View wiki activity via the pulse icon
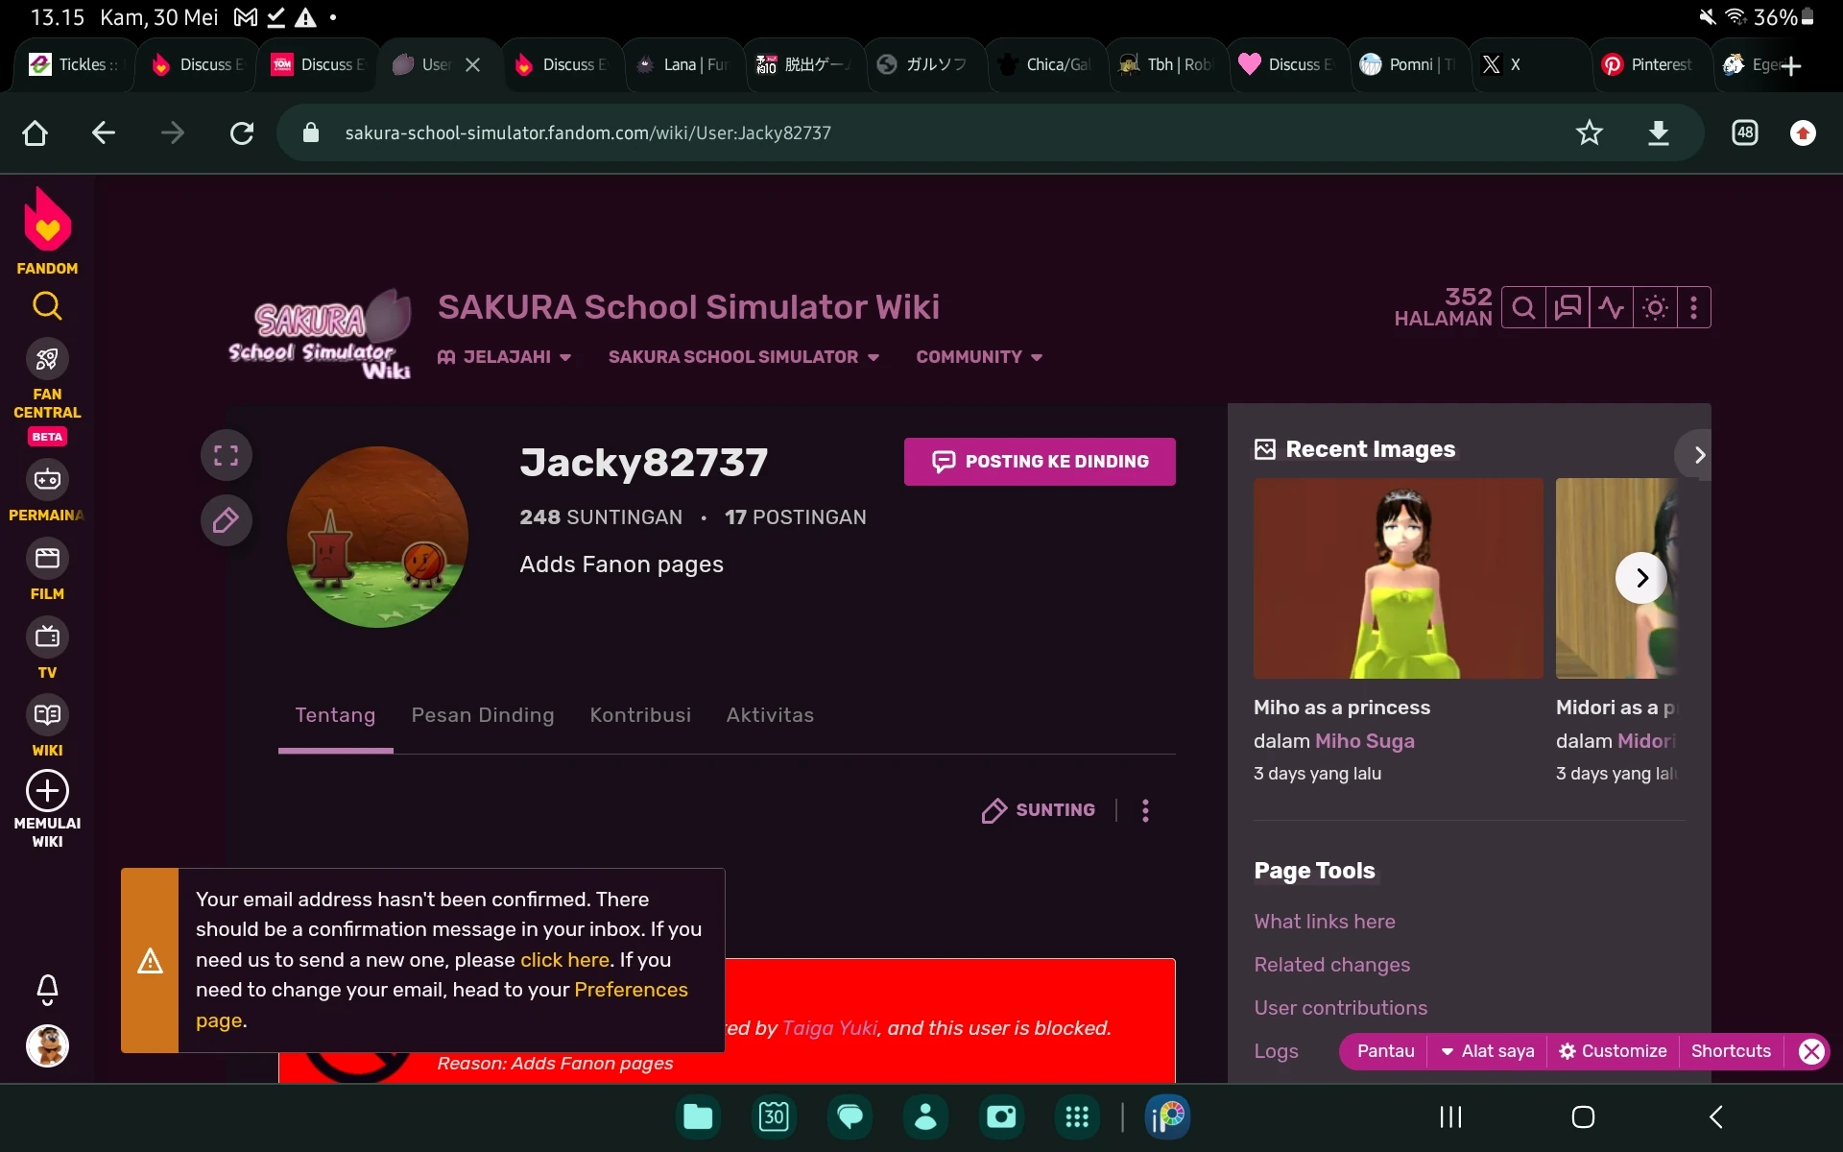This screenshot has width=1843, height=1152. point(1612,307)
